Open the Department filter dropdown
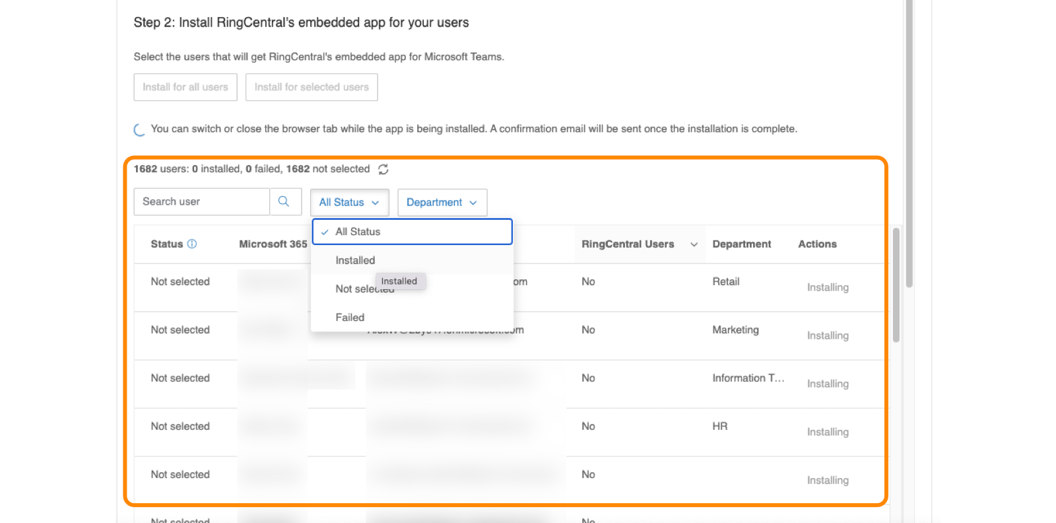The height and width of the screenshot is (523, 1056). [442, 202]
